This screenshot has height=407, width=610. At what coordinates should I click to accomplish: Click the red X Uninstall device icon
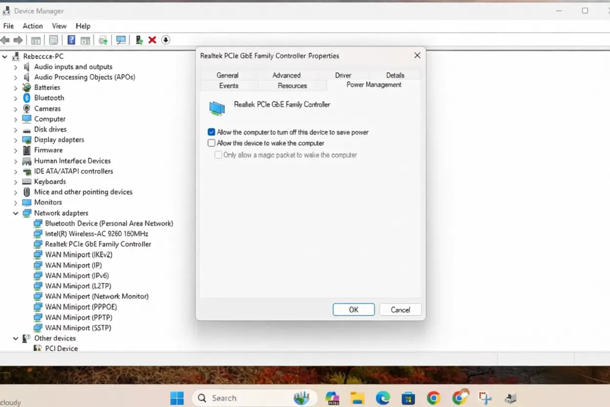[152, 40]
